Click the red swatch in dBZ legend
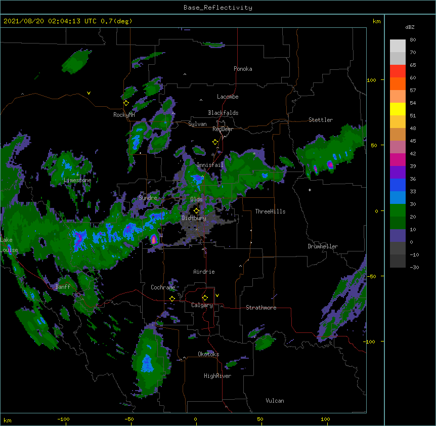Viewport: 436px width, 426px height. 398,71
